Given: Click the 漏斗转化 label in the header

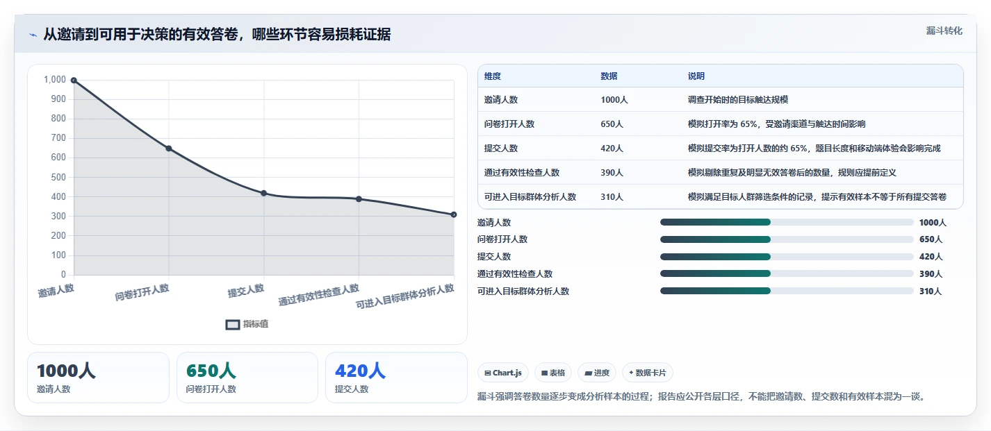Looking at the screenshot, I should [x=944, y=31].
